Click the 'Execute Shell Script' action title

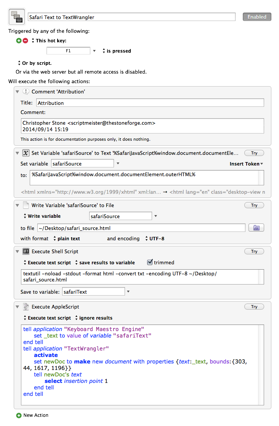(x=55, y=251)
